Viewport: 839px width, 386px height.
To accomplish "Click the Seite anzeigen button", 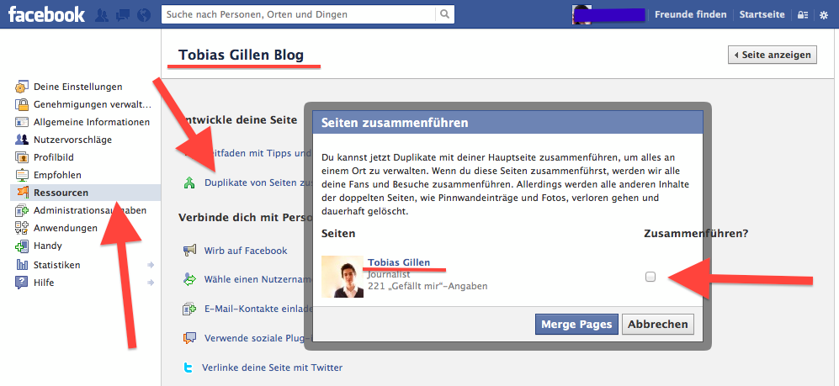I will pos(773,55).
